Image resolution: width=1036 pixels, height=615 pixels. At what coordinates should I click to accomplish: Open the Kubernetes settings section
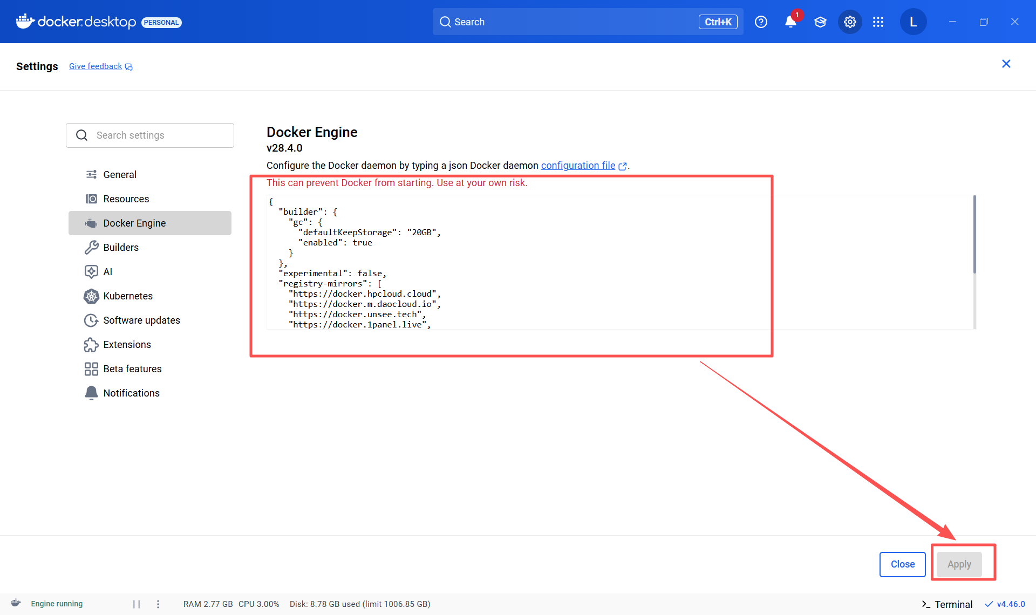(150, 296)
